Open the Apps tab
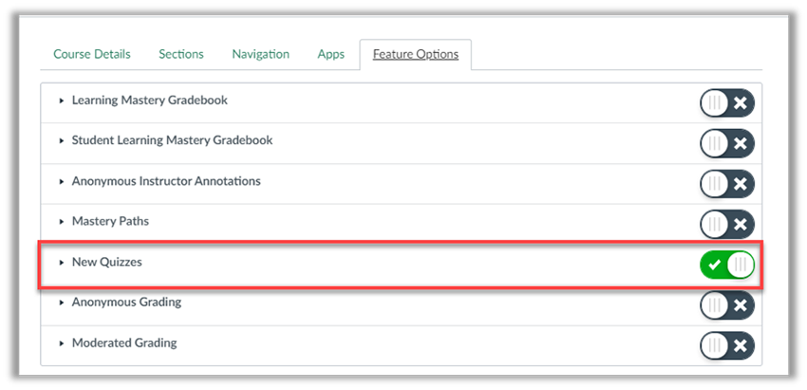 pos(331,54)
